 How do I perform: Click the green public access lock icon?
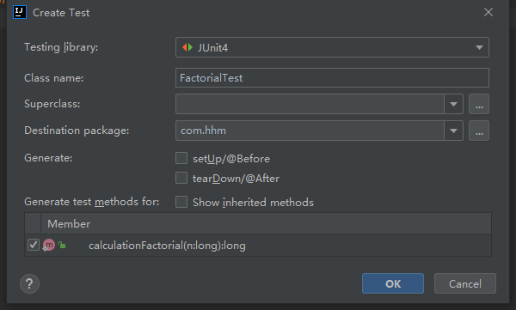pos(62,245)
